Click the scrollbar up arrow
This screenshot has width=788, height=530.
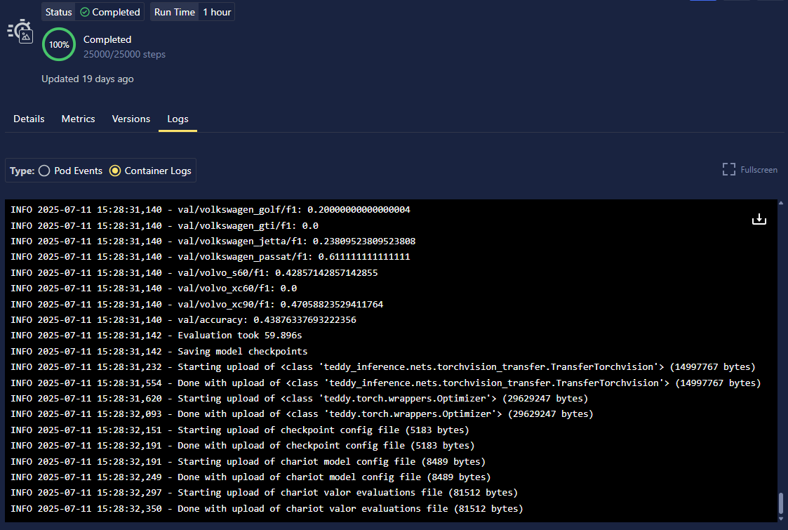[780, 203]
